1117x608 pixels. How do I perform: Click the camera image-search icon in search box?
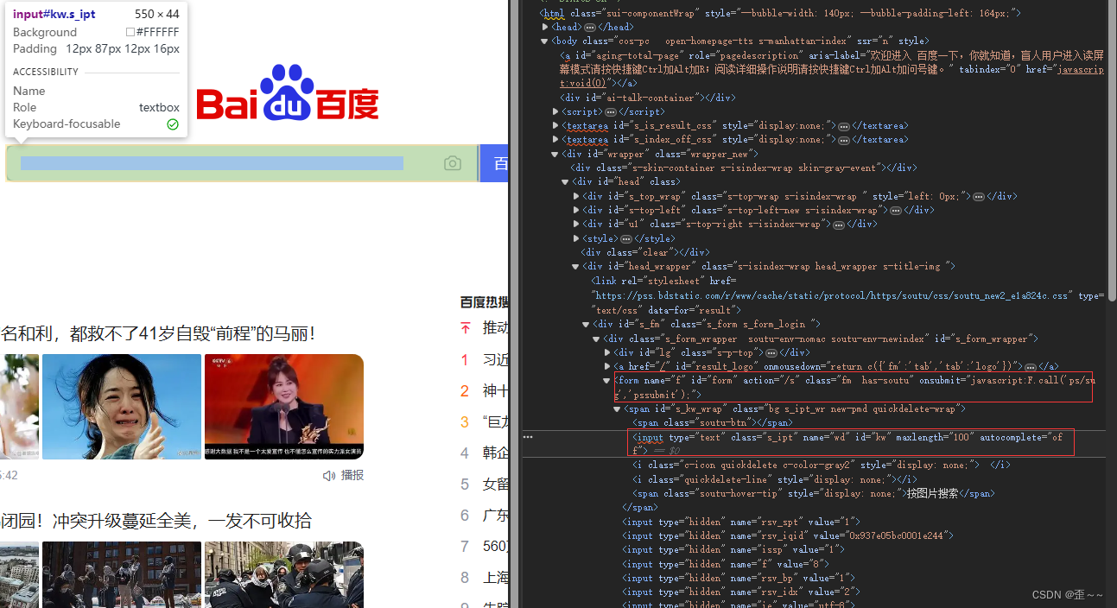click(x=453, y=164)
